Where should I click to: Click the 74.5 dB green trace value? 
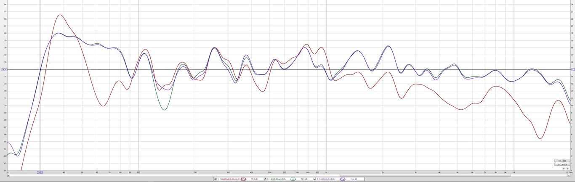(304, 179)
